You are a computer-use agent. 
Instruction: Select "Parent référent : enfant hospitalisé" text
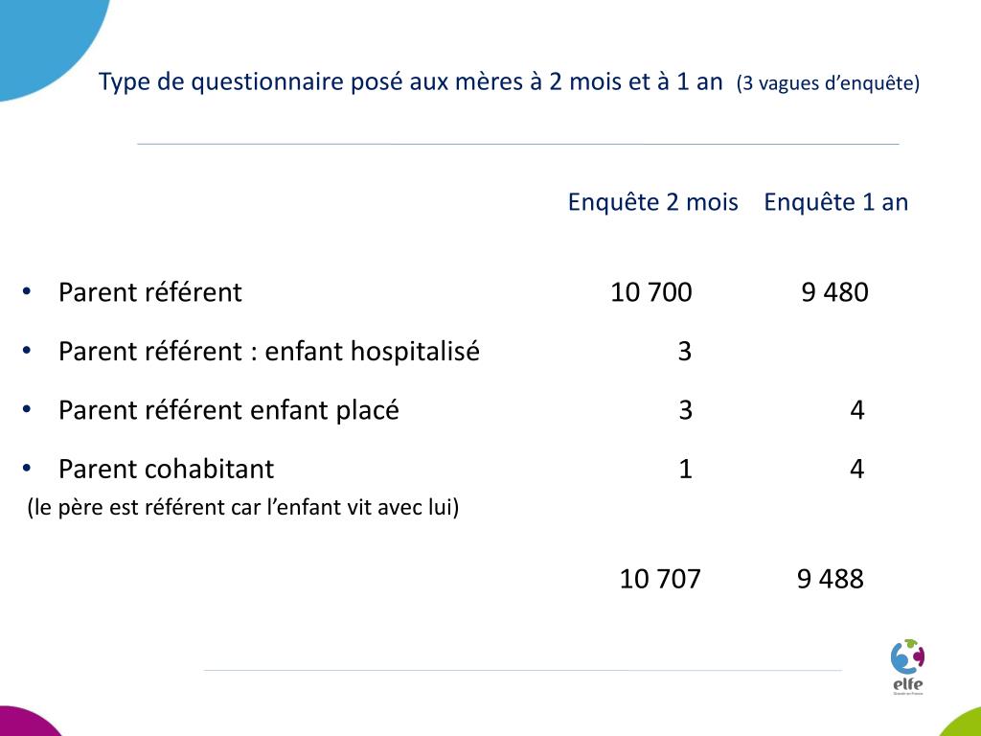click(x=269, y=351)
